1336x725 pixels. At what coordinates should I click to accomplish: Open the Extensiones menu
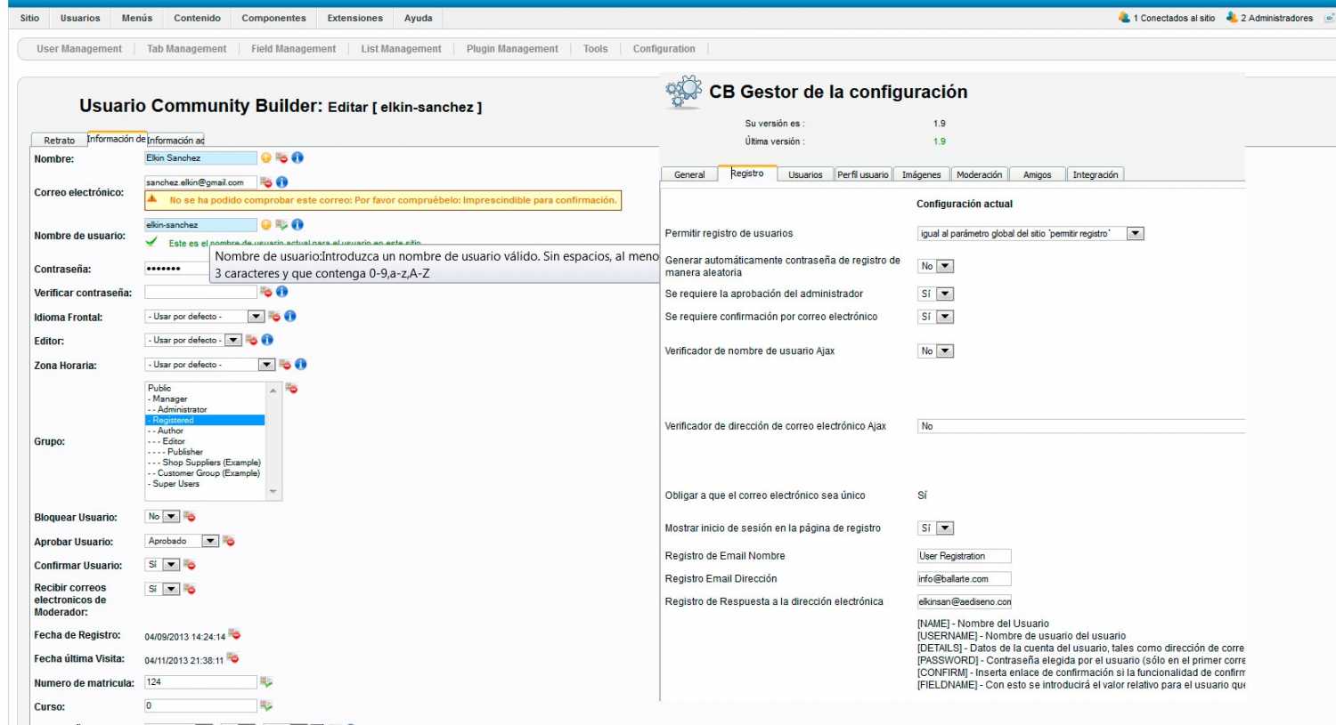point(355,18)
